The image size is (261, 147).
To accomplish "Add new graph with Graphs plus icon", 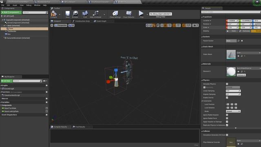I will [x=46, y=85].
